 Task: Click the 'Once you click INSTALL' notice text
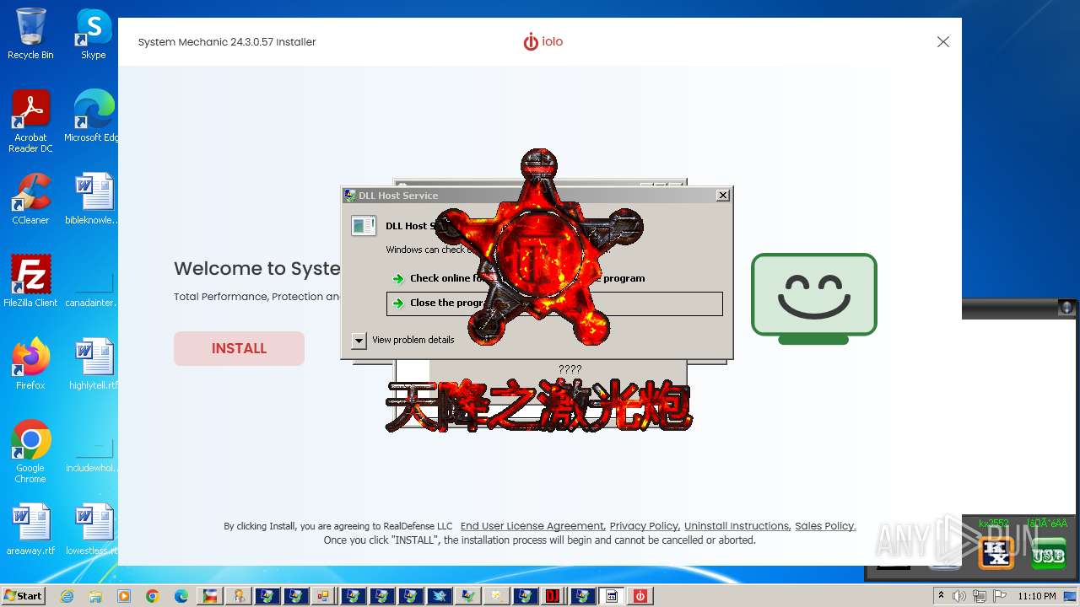pyautogui.click(x=540, y=540)
